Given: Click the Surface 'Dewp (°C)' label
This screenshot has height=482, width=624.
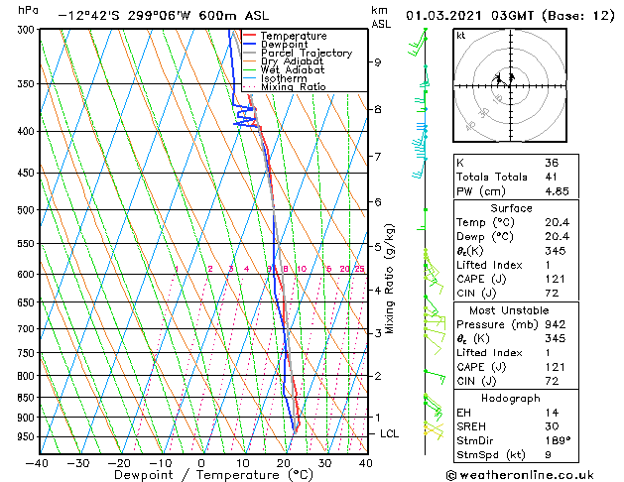Looking at the screenshot, I should (485, 237).
